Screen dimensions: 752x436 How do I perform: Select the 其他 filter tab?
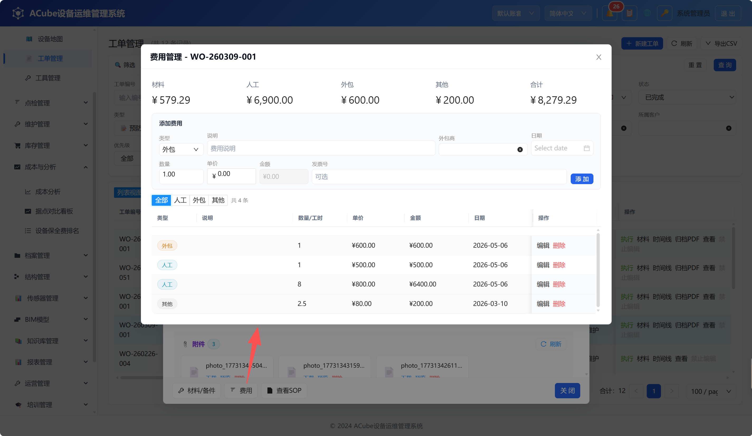pyautogui.click(x=218, y=200)
